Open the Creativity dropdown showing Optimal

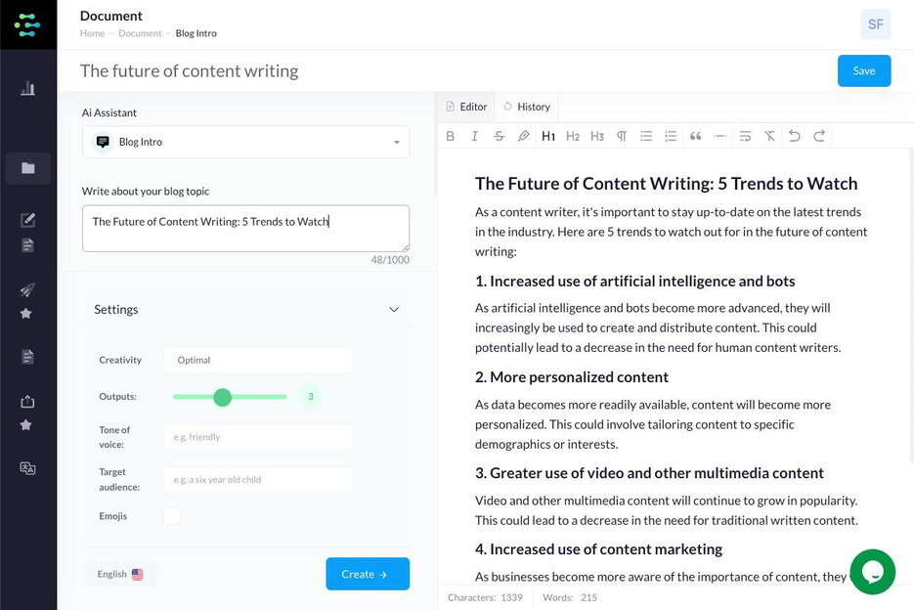[x=258, y=360]
